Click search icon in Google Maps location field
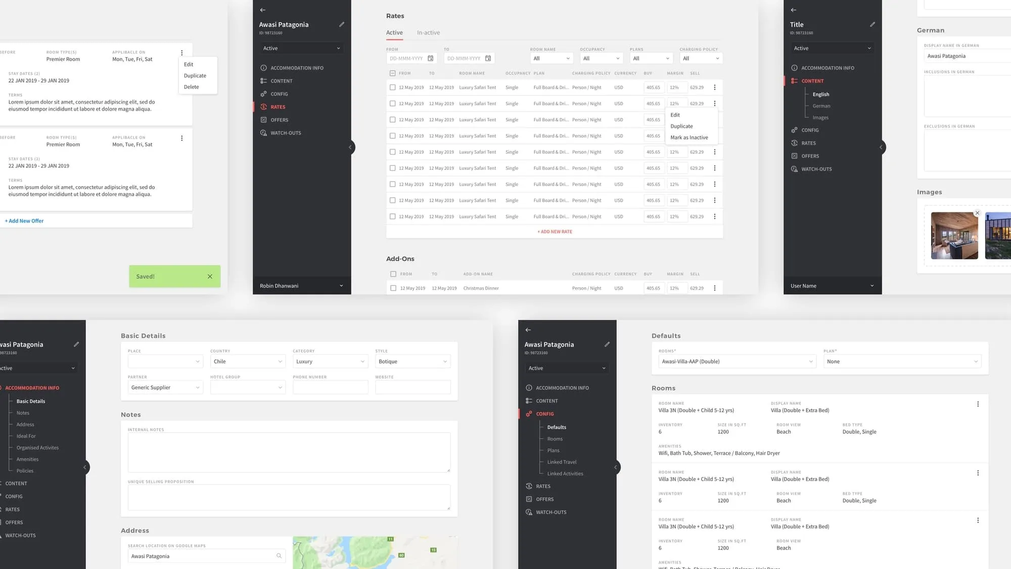Image resolution: width=1011 pixels, height=569 pixels. (279, 556)
